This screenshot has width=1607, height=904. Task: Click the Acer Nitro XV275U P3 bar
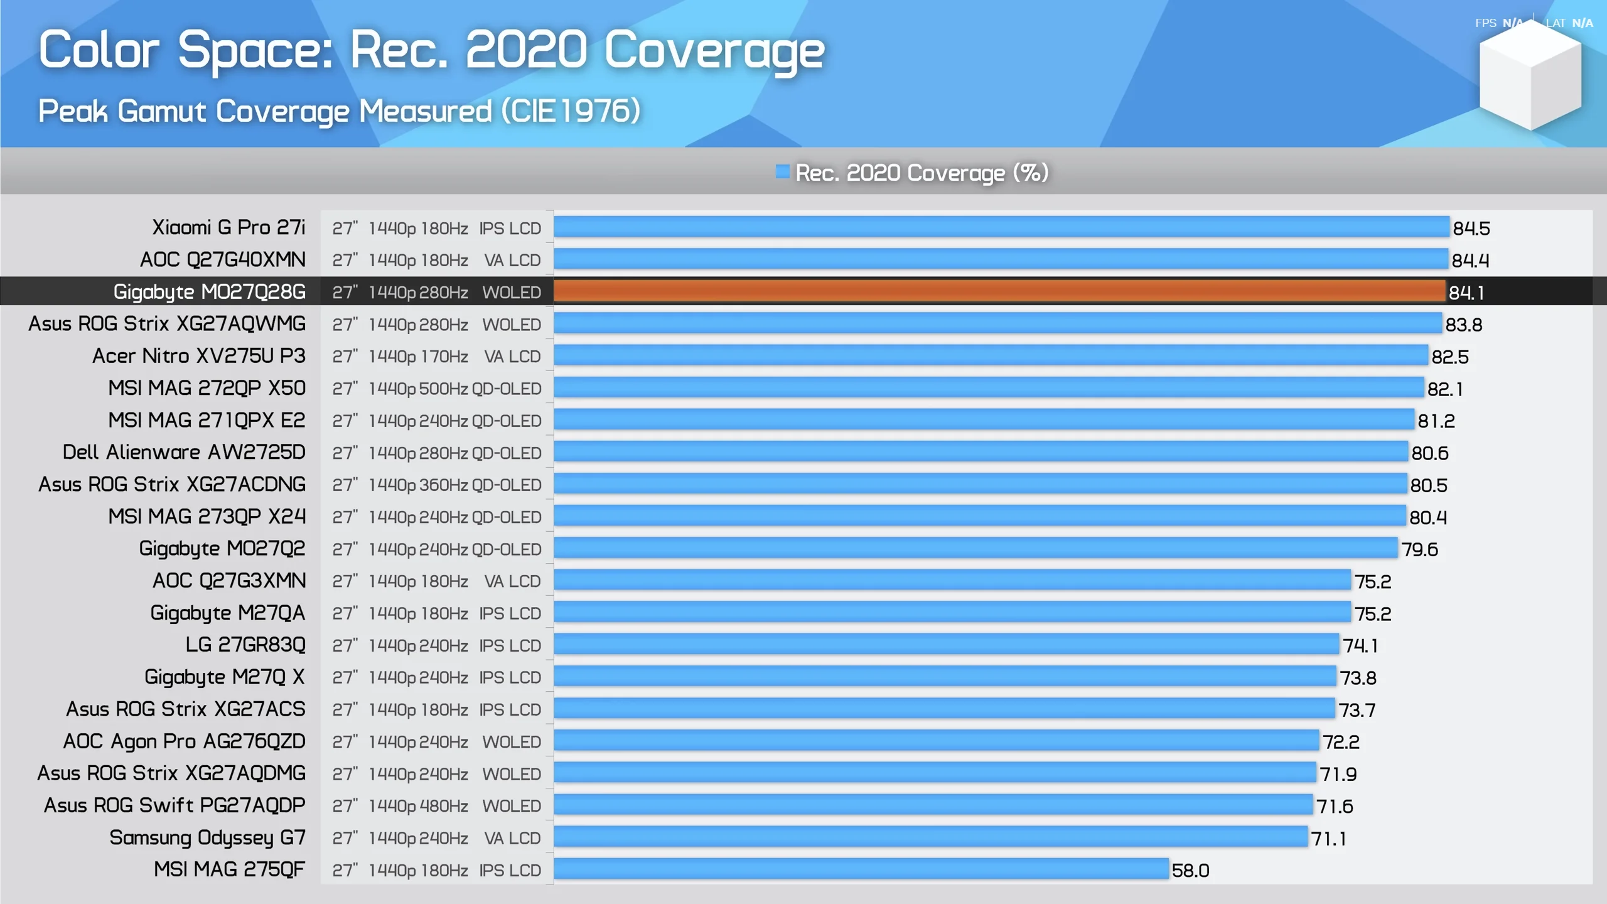tap(991, 356)
